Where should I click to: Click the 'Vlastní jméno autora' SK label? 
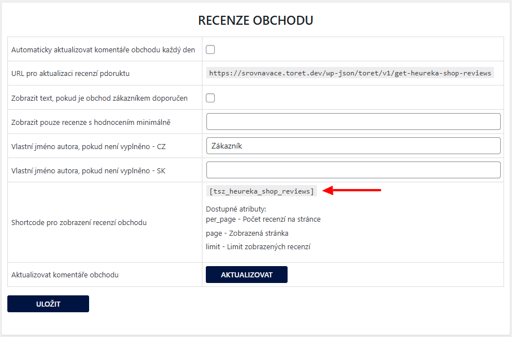point(88,171)
